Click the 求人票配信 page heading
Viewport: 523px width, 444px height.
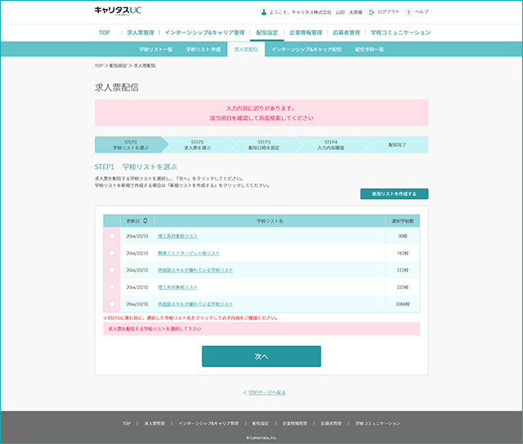pos(116,87)
